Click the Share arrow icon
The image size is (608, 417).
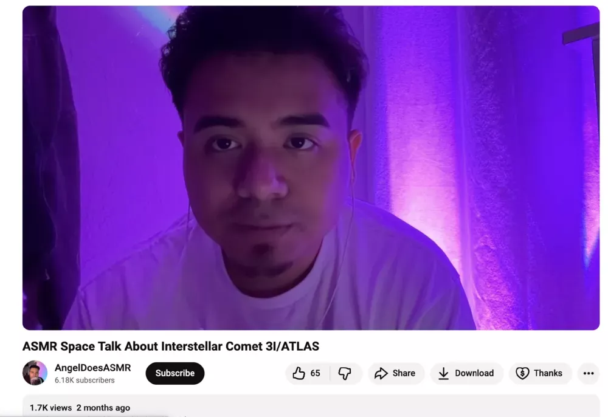pyautogui.click(x=381, y=373)
